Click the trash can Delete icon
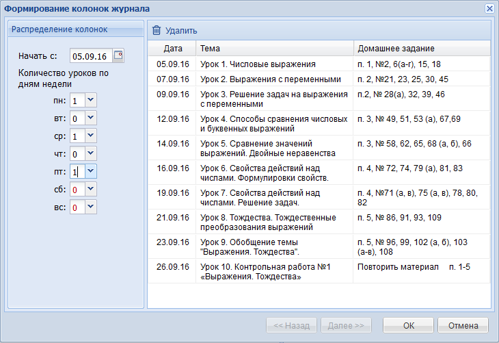Screen dimensions: 499x343 157,30
